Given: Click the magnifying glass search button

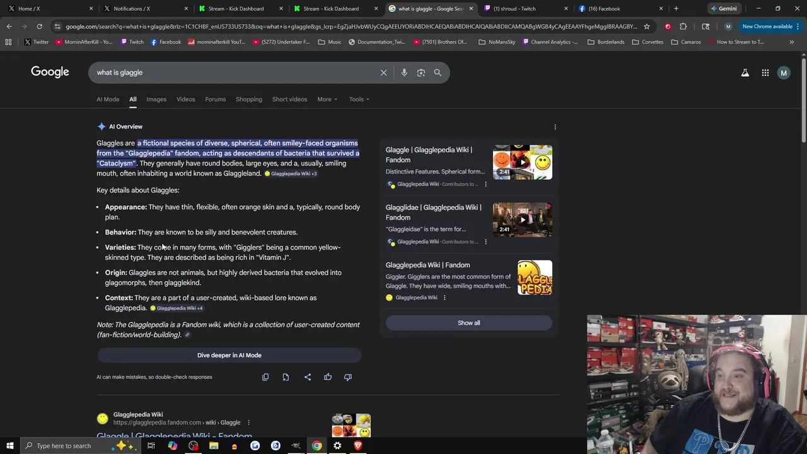Looking at the screenshot, I should click(x=438, y=73).
